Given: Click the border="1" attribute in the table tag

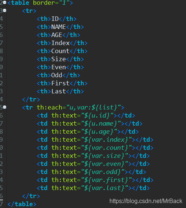Looking at the screenshot, I should 51,3.
